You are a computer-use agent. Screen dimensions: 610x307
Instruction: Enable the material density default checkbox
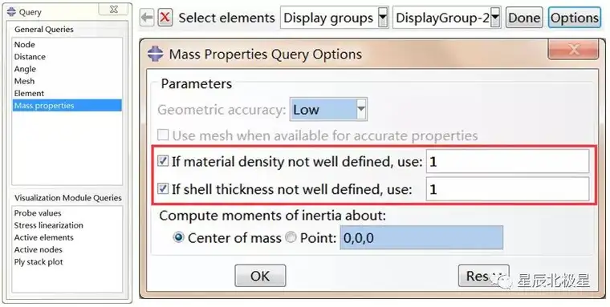pos(163,161)
